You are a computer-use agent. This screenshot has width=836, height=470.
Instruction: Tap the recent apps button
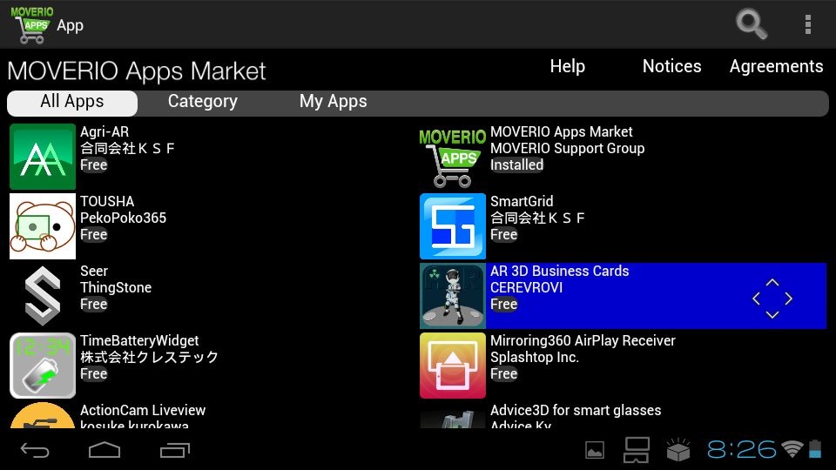(175, 451)
